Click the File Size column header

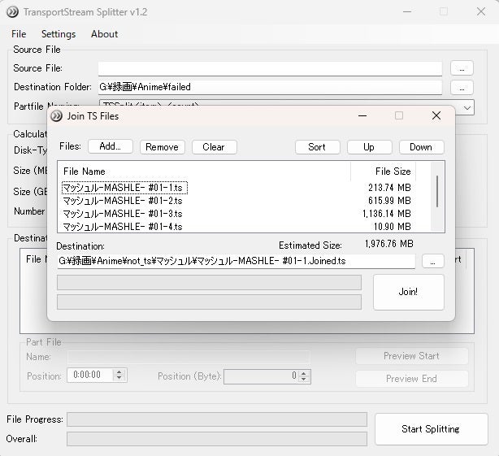click(382, 172)
